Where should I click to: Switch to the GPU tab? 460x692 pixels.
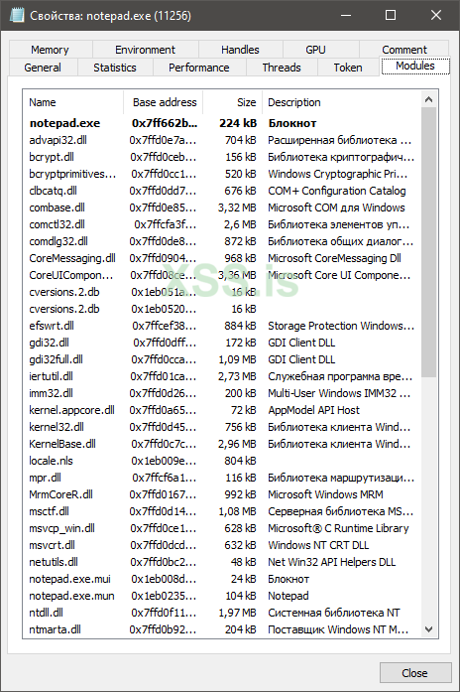321,50
